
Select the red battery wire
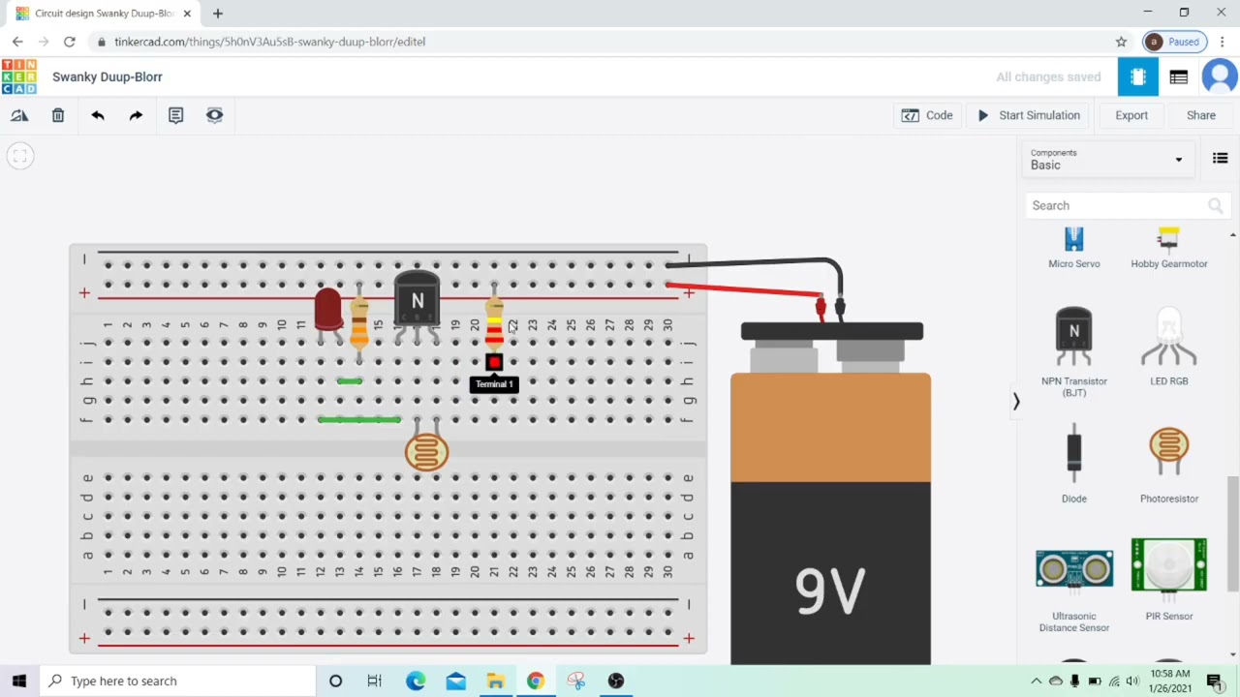pos(746,289)
